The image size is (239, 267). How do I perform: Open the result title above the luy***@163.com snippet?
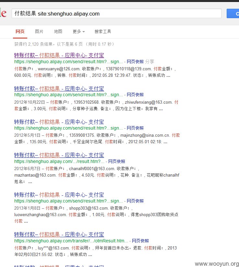point(59,235)
